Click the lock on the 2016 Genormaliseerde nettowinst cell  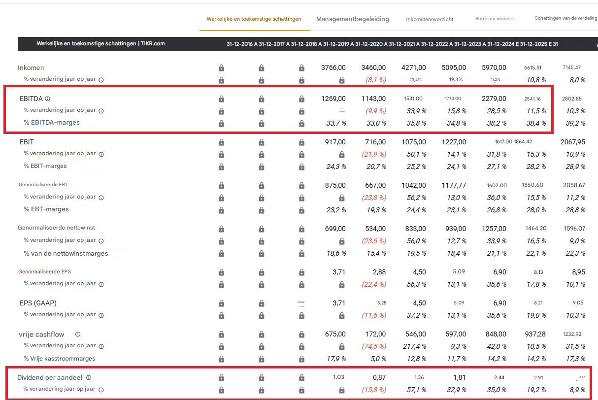(221, 229)
